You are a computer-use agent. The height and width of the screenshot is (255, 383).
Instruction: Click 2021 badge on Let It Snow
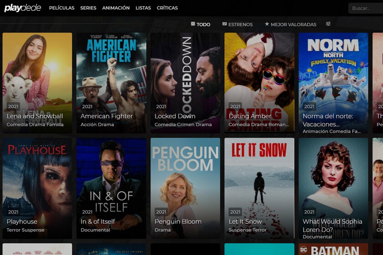click(x=235, y=212)
